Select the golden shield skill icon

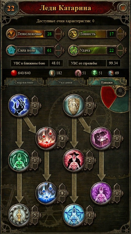coord(74,105)
